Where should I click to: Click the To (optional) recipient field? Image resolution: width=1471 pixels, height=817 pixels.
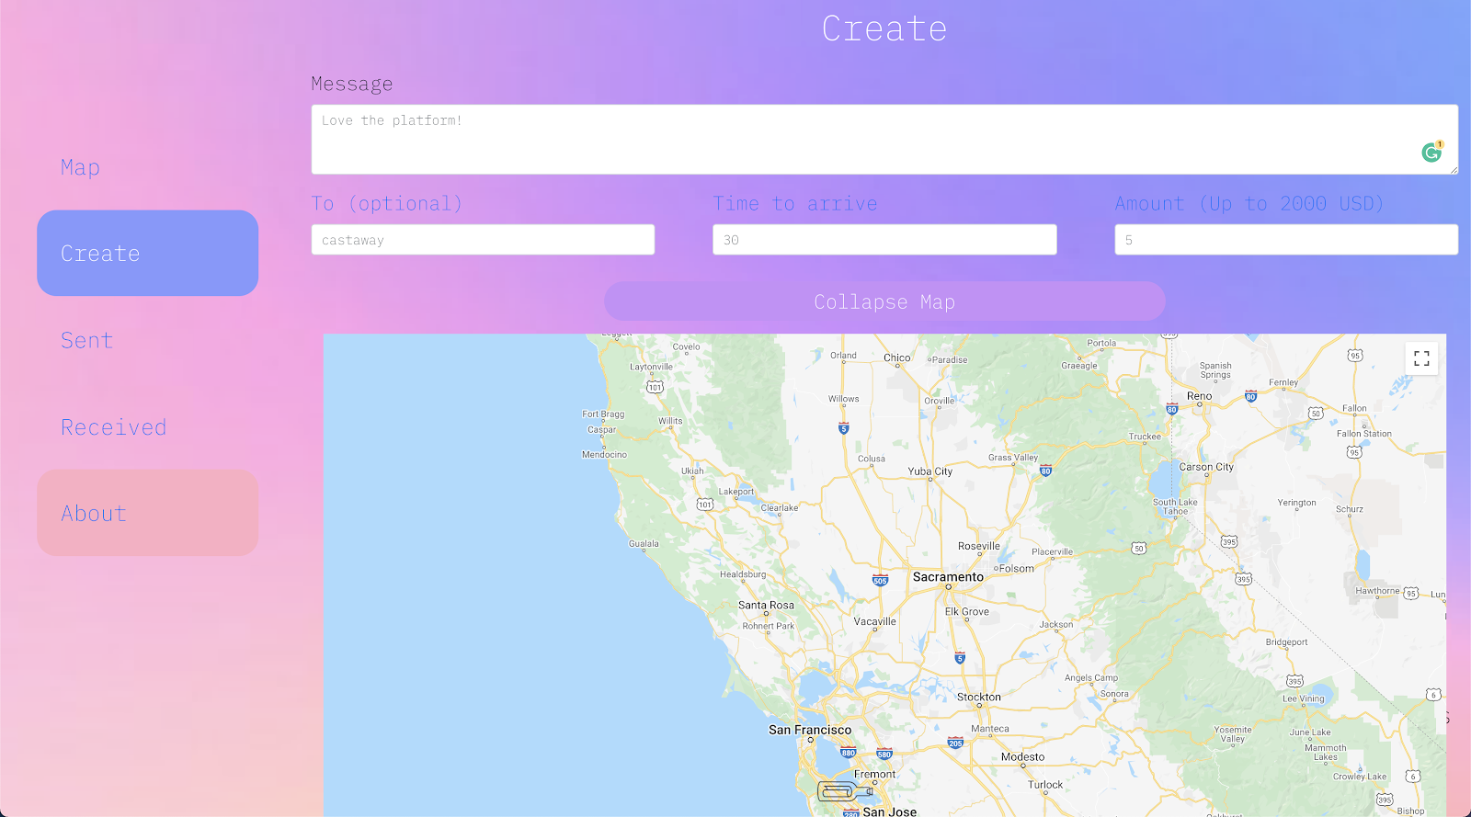483,240
